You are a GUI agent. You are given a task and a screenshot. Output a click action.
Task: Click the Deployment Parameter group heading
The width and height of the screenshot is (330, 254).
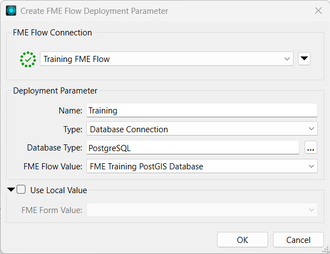coord(55,91)
